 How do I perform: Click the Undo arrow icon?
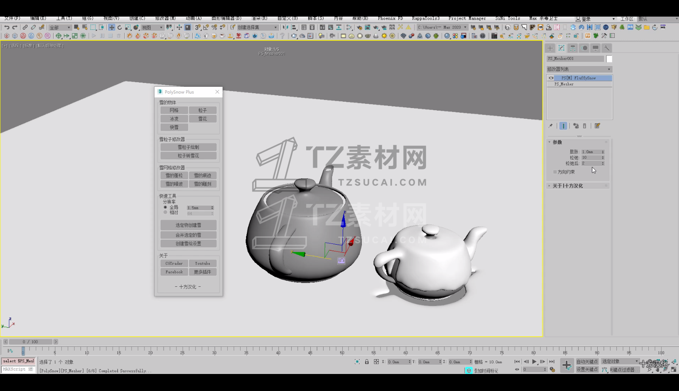(6, 27)
